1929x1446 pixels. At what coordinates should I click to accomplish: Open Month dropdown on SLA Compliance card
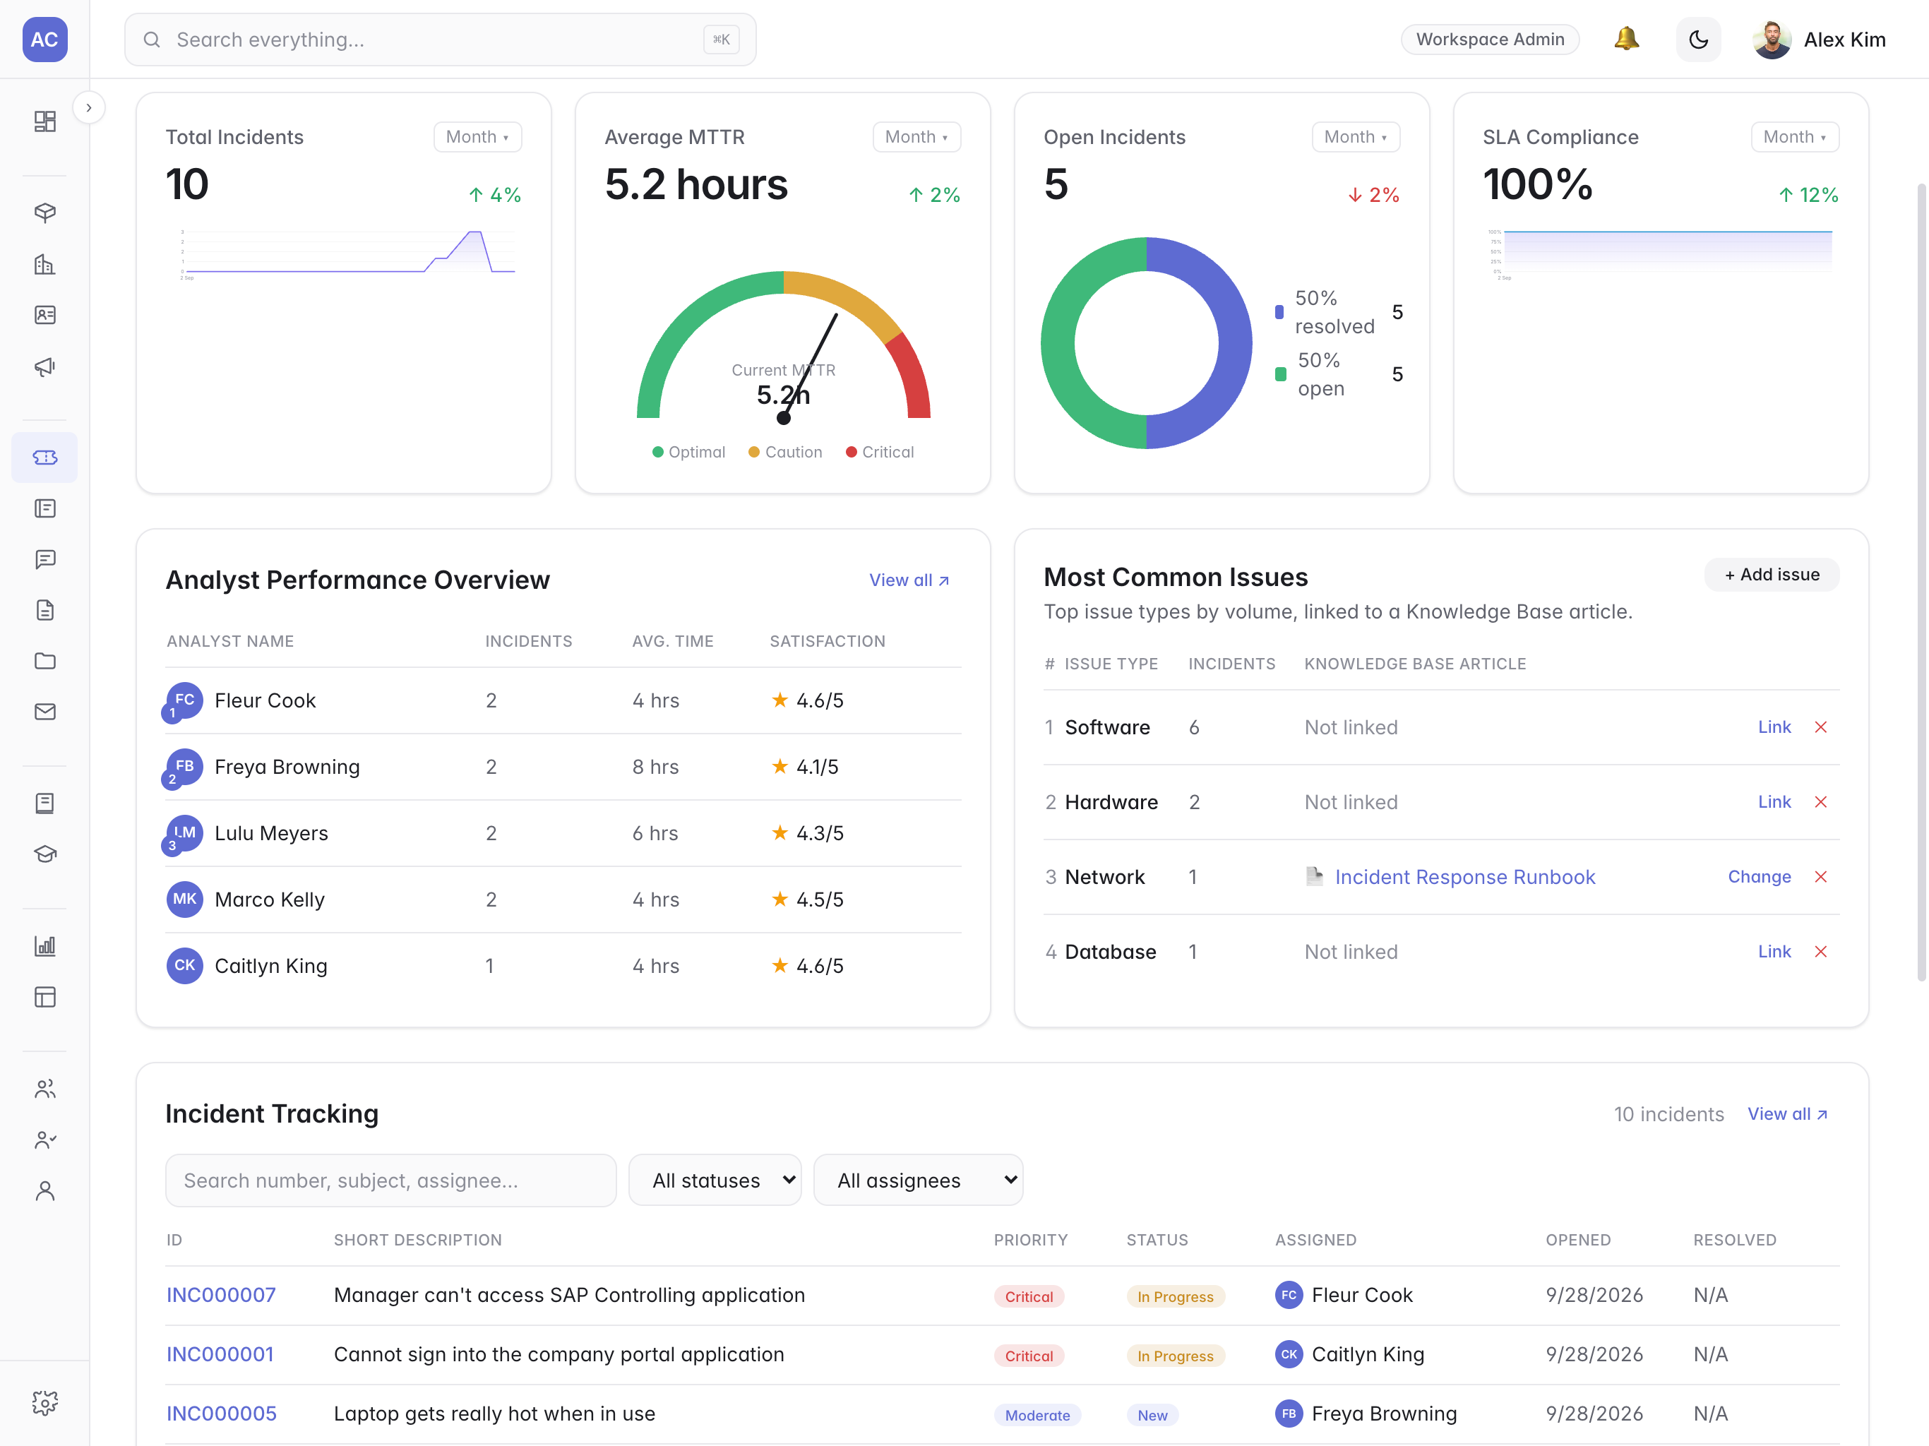tap(1795, 137)
